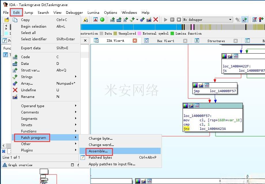Select the Copy menu entry

click(x=46, y=20)
